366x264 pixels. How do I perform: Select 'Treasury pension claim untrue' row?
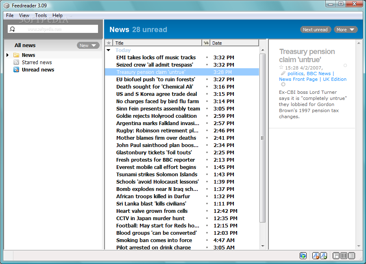click(x=182, y=72)
